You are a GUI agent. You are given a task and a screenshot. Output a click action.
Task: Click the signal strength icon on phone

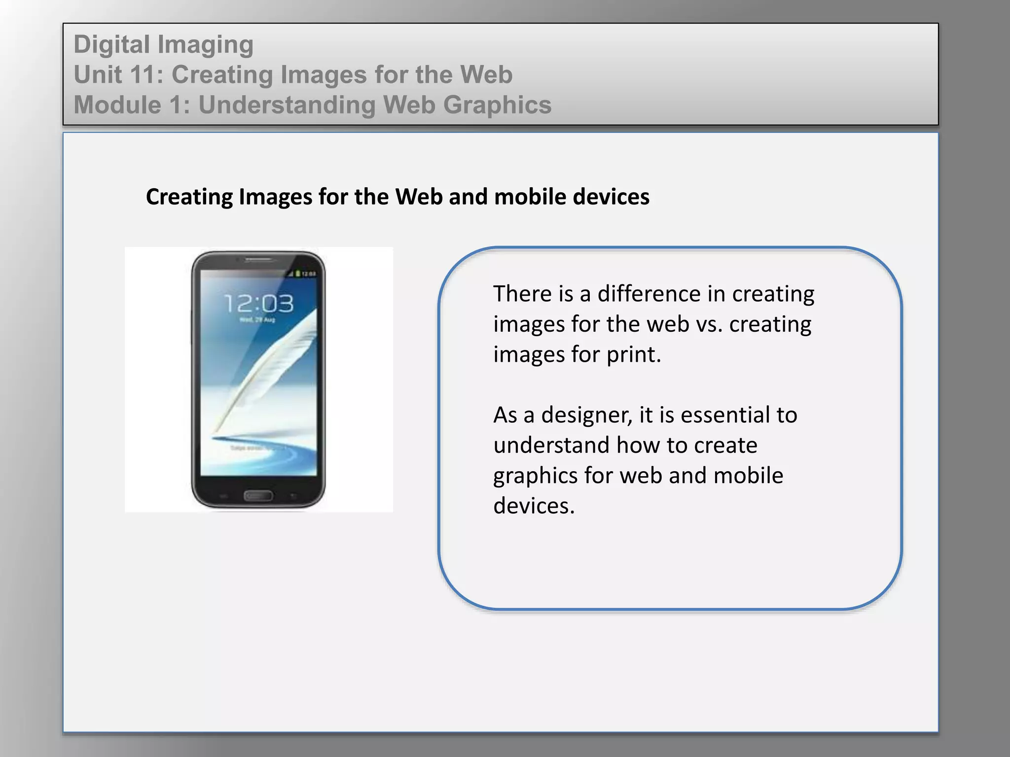(291, 274)
